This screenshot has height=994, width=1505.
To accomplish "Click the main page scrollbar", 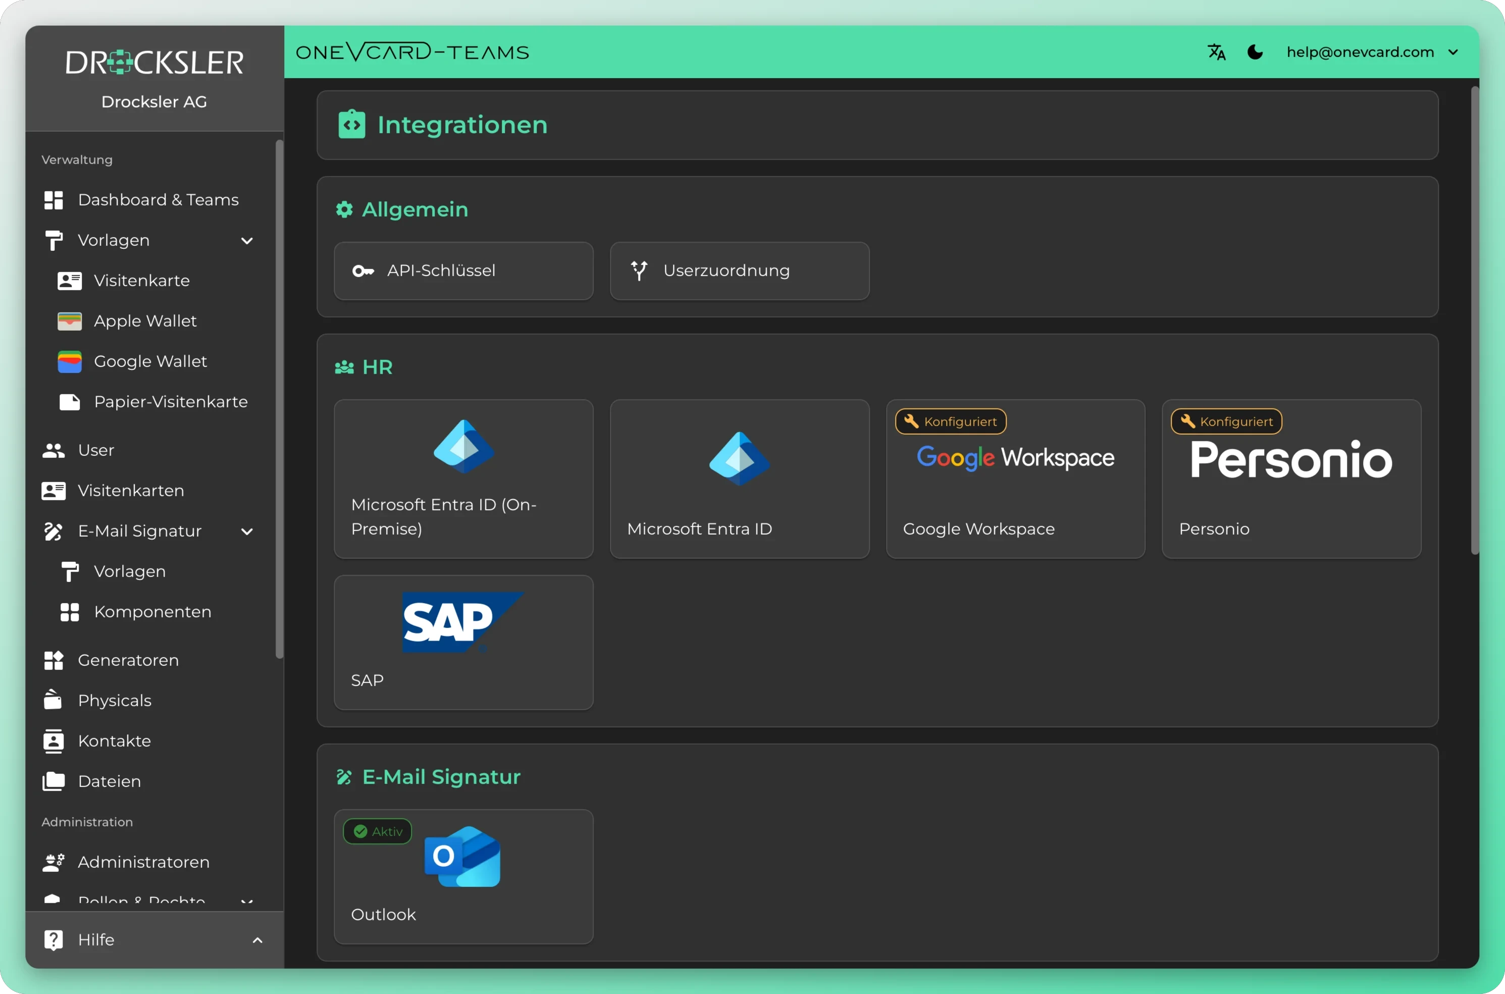I will pyautogui.click(x=1475, y=320).
